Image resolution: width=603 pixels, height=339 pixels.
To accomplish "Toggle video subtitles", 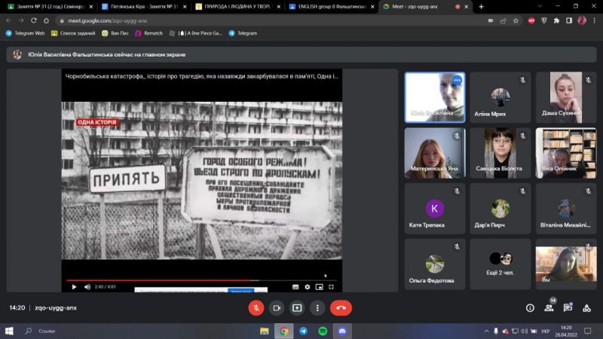I will pos(295,287).
